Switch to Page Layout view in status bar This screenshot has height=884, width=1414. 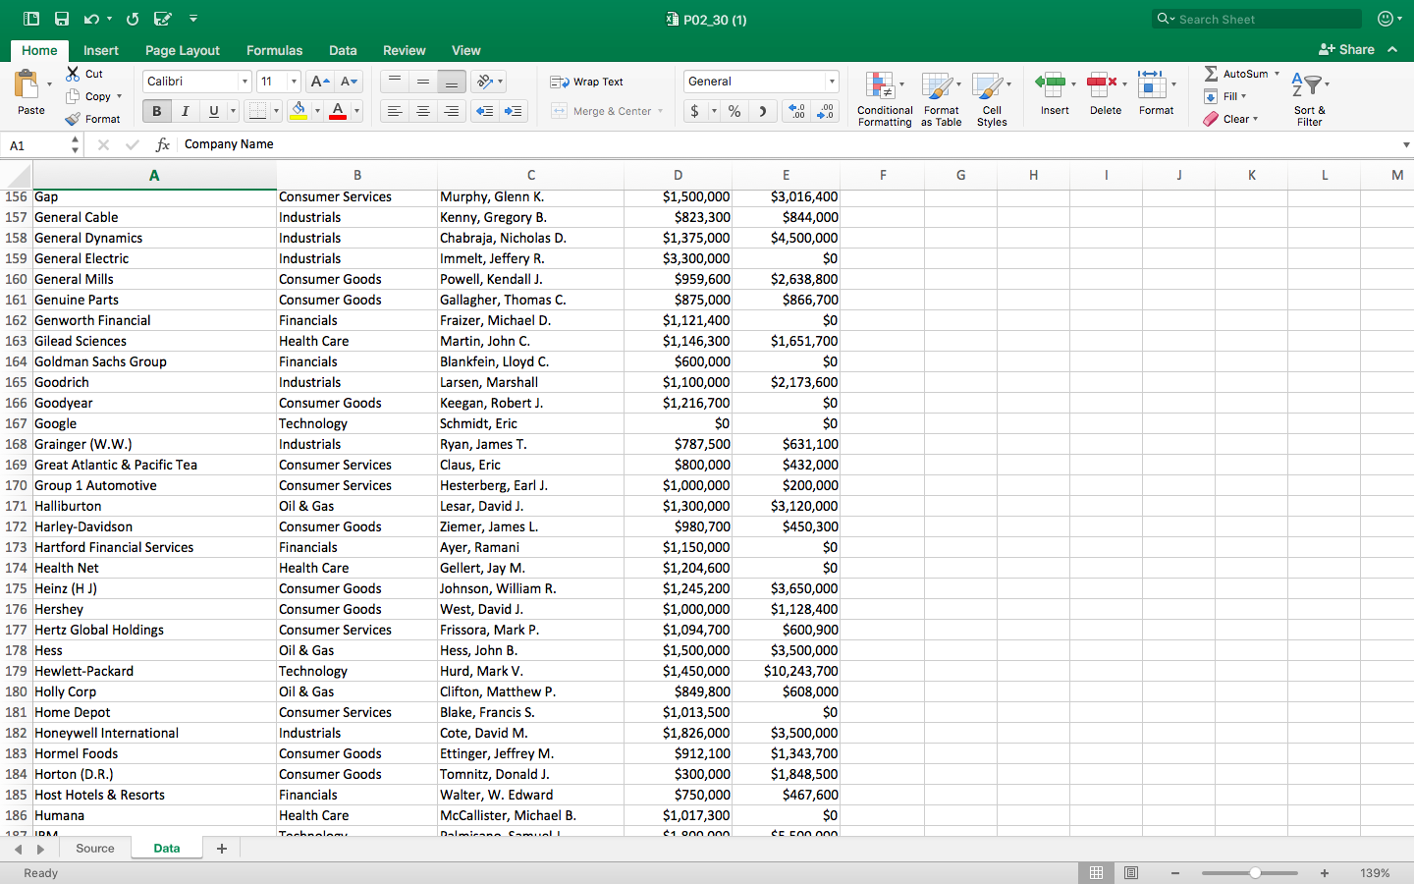(x=1131, y=873)
